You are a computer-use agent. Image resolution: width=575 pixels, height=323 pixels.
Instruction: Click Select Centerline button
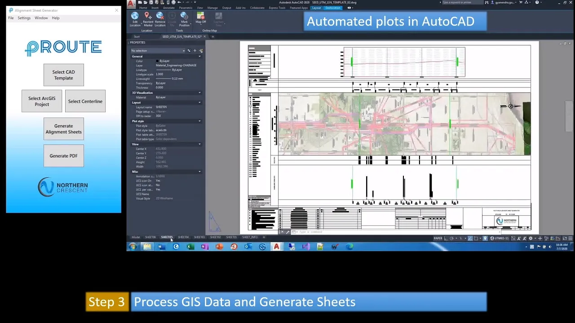coord(85,101)
